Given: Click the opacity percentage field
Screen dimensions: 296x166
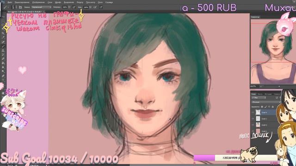Looking at the screenshot, I should pyautogui.click(x=65, y=7).
